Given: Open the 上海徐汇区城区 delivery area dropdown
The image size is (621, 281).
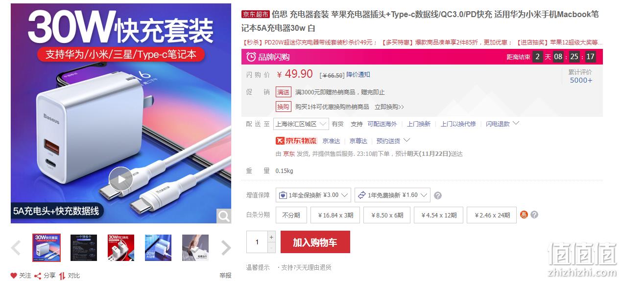Looking at the screenshot, I should [301, 124].
